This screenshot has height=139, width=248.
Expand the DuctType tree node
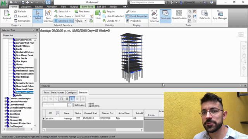point(5,114)
